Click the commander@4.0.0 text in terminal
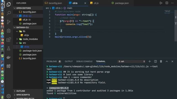 [59, 88]
